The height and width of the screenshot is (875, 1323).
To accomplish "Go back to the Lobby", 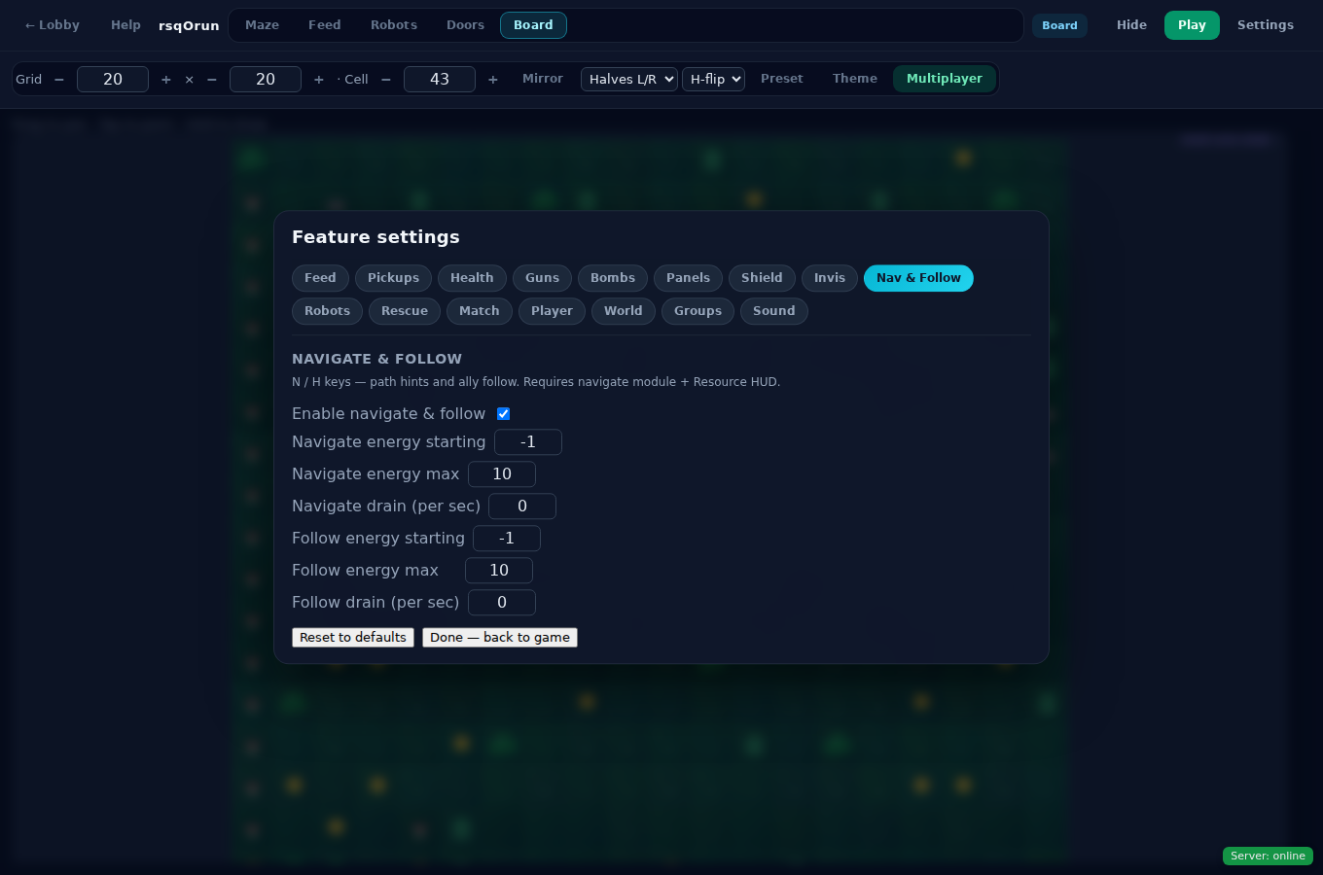I will pyautogui.click(x=53, y=25).
